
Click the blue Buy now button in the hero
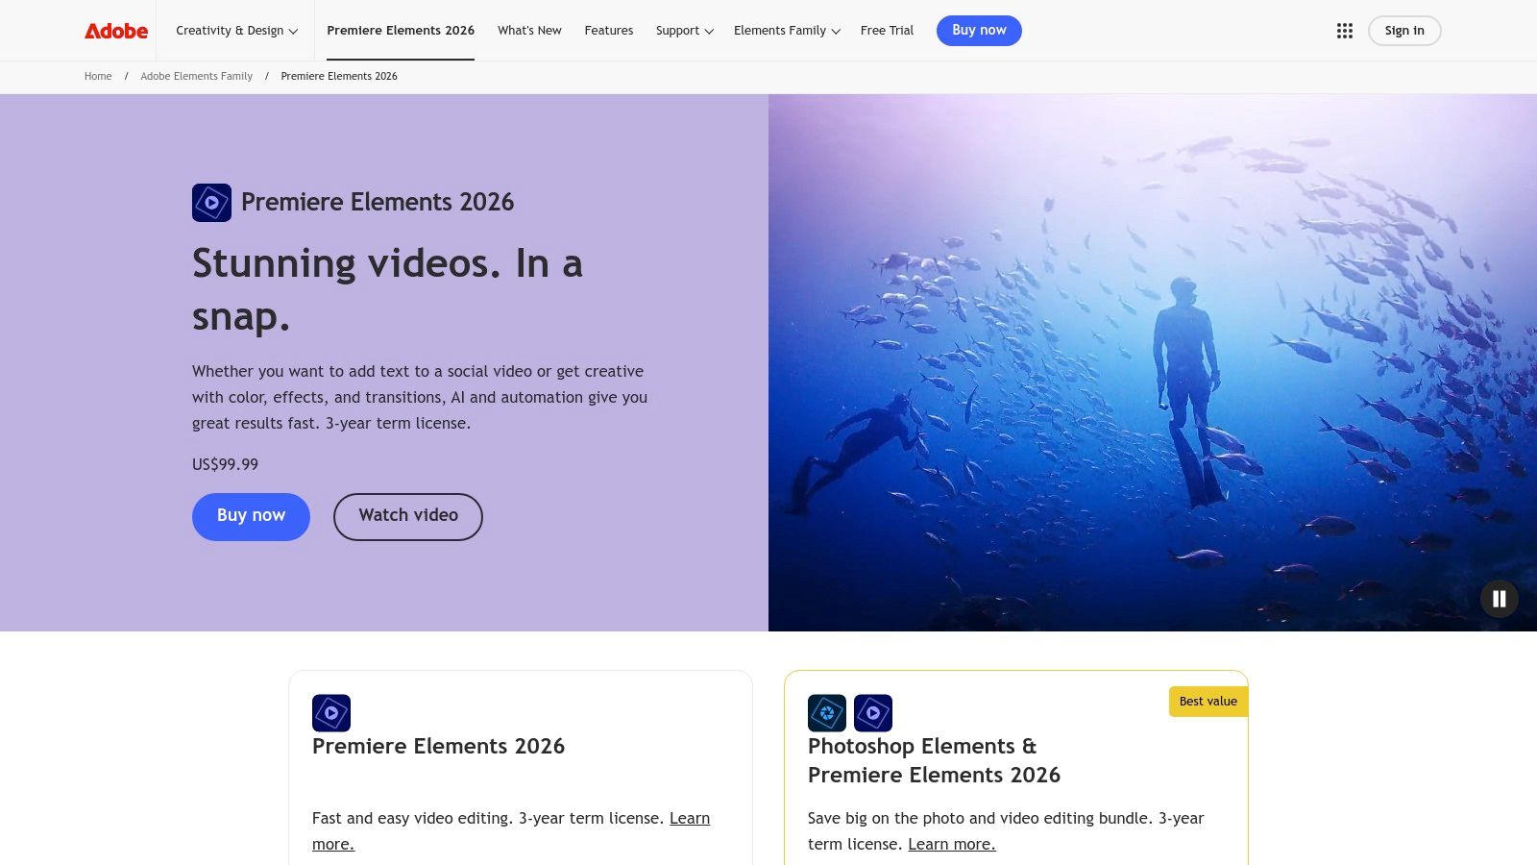pos(251,516)
